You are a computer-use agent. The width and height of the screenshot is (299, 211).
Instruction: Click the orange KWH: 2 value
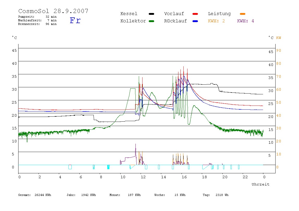click(x=216, y=21)
